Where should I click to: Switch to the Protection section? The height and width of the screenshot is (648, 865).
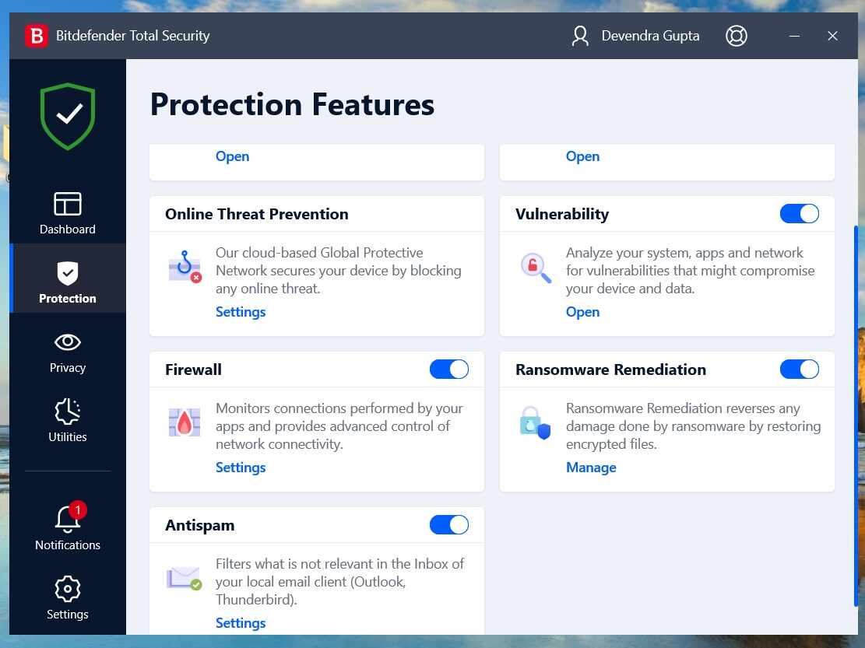[67, 278]
